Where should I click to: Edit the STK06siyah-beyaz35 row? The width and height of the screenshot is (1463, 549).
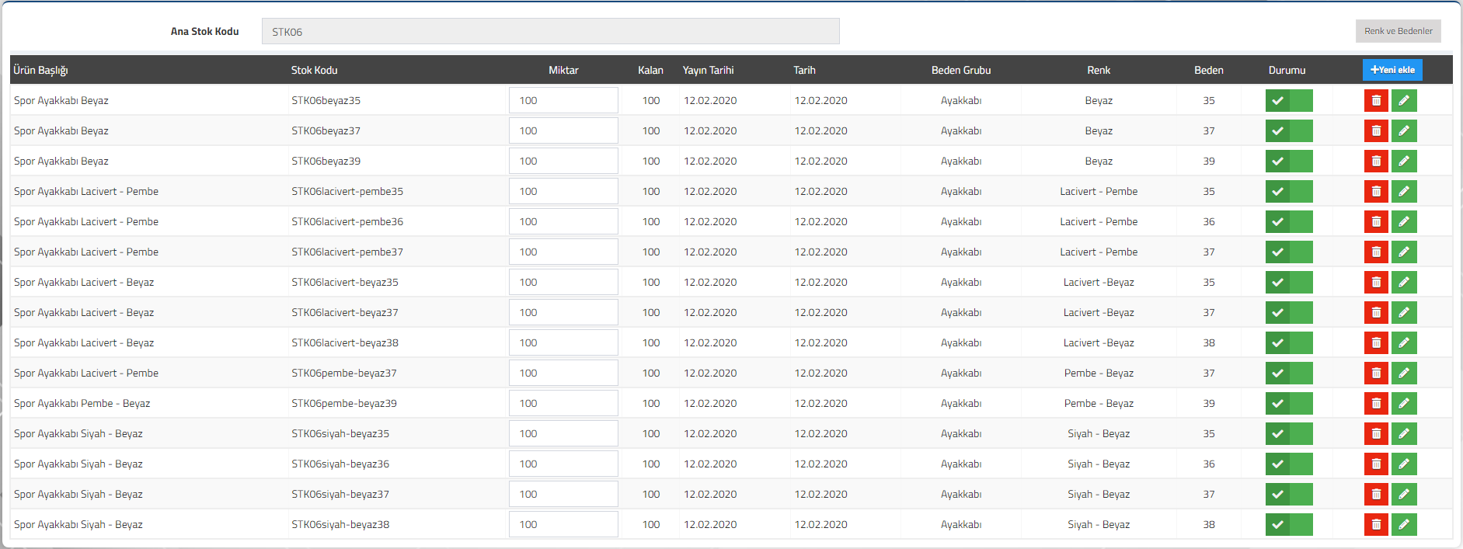[1404, 434]
